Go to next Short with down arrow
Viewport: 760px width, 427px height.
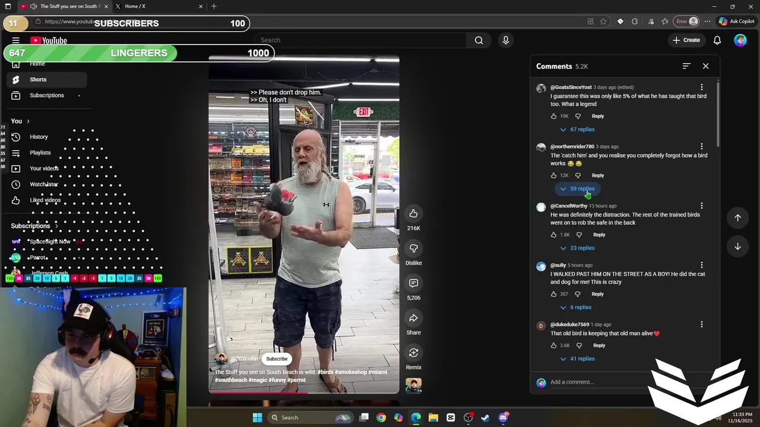click(x=737, y=247)
